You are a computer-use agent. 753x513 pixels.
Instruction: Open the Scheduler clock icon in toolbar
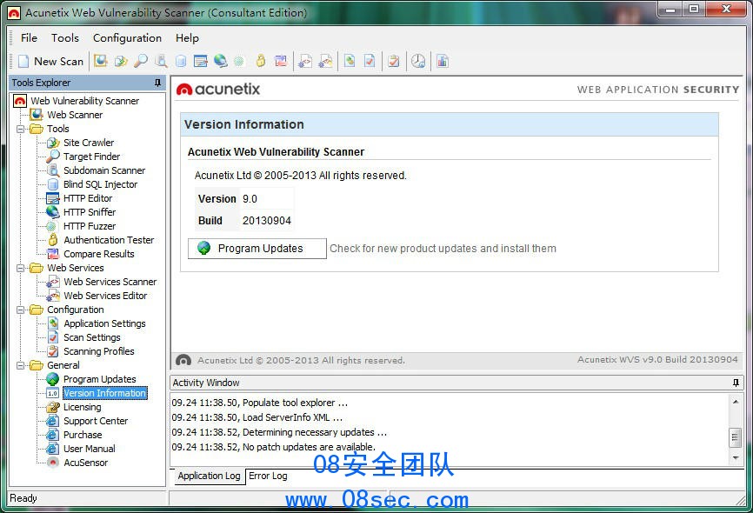[418, 61]
